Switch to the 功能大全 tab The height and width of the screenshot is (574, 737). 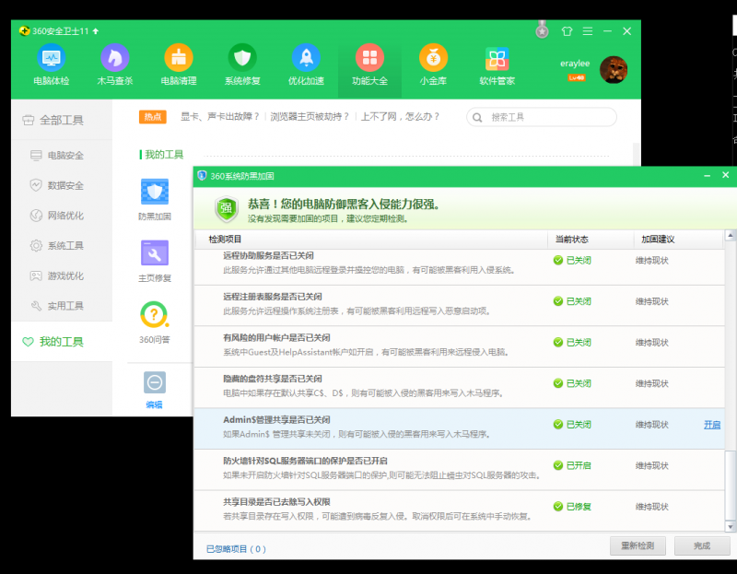369,66
